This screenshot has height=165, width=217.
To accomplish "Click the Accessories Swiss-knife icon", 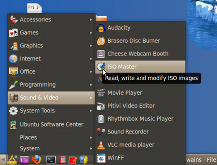I will (x=13, y=20).
